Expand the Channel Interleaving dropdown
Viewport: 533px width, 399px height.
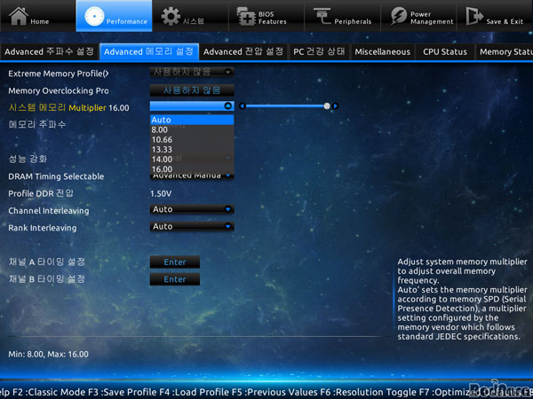tap(191, 210)
